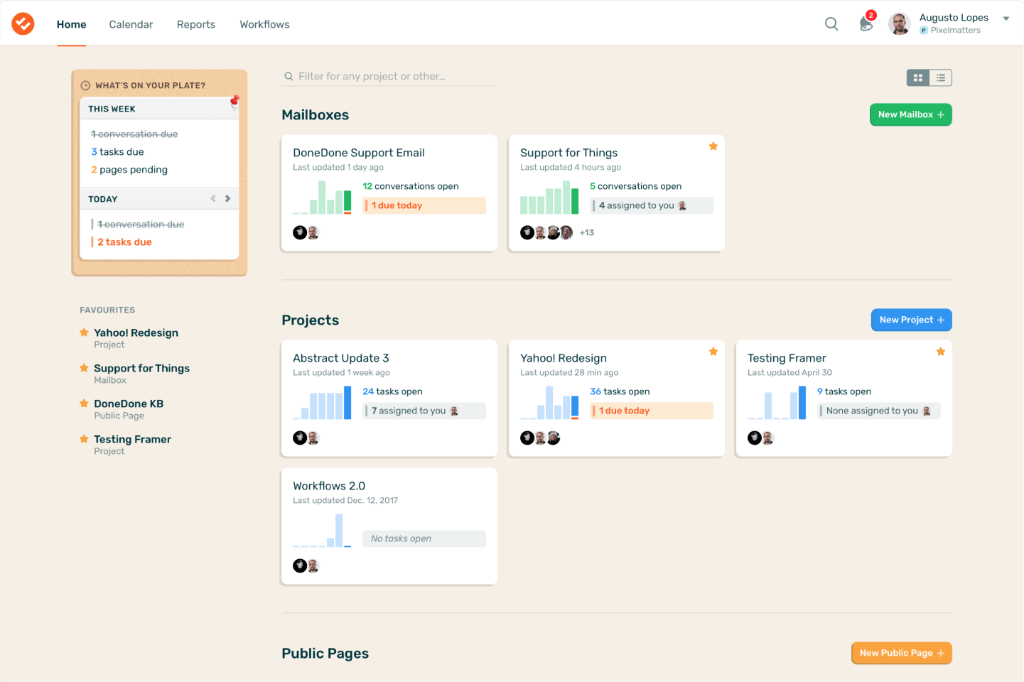Image resolution: width=1024 pixels, height=682 pixels.
Task: Switch to grid view layout
Action: 917,78
